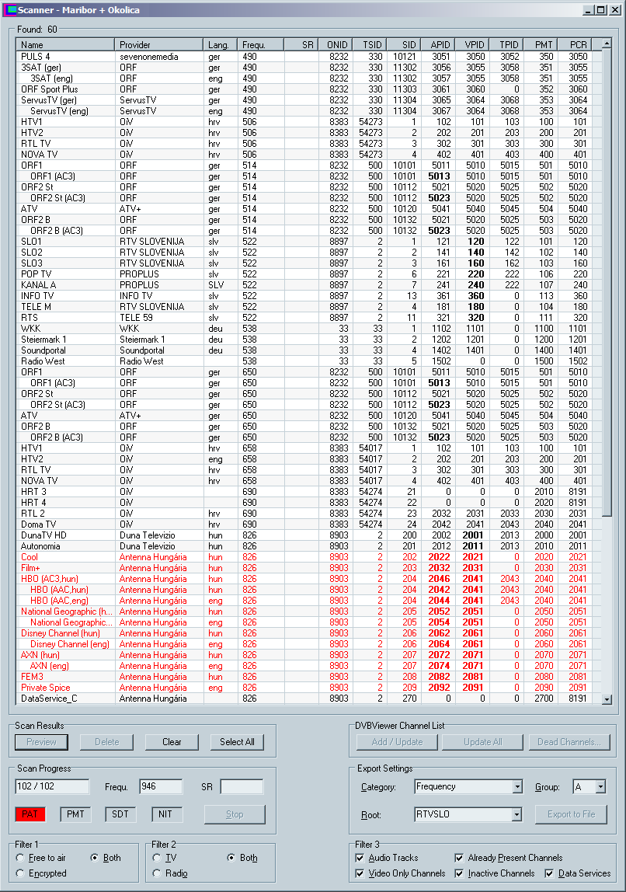Viewport: 626px width, 892px height.
Task: Click the Frequ. field showing 946
Action: click(x=162, y=787)
